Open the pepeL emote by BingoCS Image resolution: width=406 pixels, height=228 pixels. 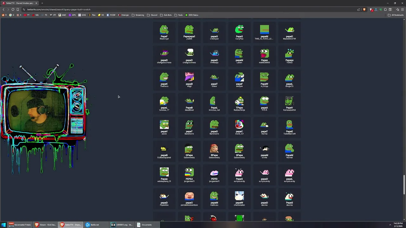point(289,79)
